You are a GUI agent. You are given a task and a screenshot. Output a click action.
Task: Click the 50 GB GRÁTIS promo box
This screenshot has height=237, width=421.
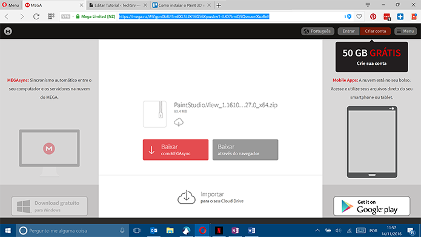(x=371, y=57)
